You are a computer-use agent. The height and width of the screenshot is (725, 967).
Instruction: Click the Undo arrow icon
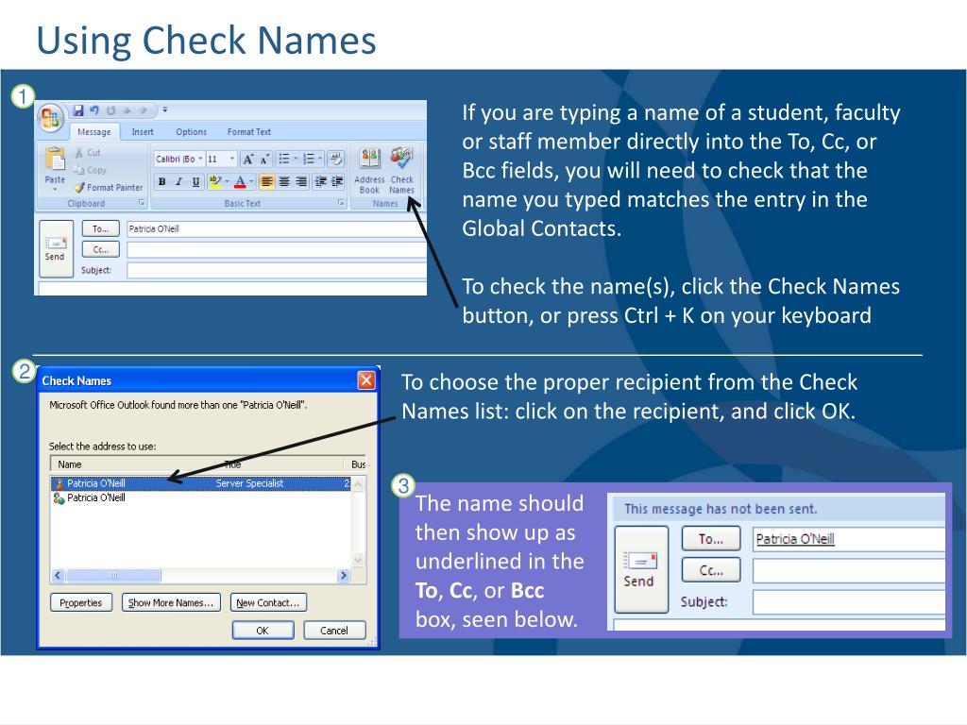point(94,110)
